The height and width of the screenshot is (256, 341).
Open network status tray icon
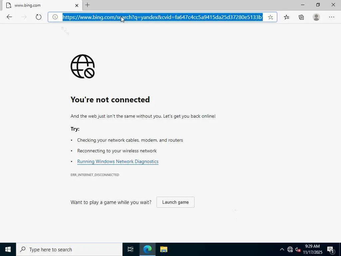[290, 249]
